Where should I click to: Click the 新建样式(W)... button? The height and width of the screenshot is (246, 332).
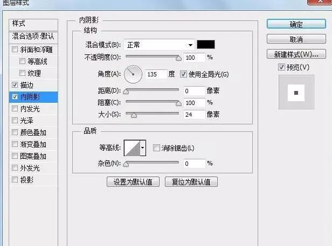pos(296,54)
